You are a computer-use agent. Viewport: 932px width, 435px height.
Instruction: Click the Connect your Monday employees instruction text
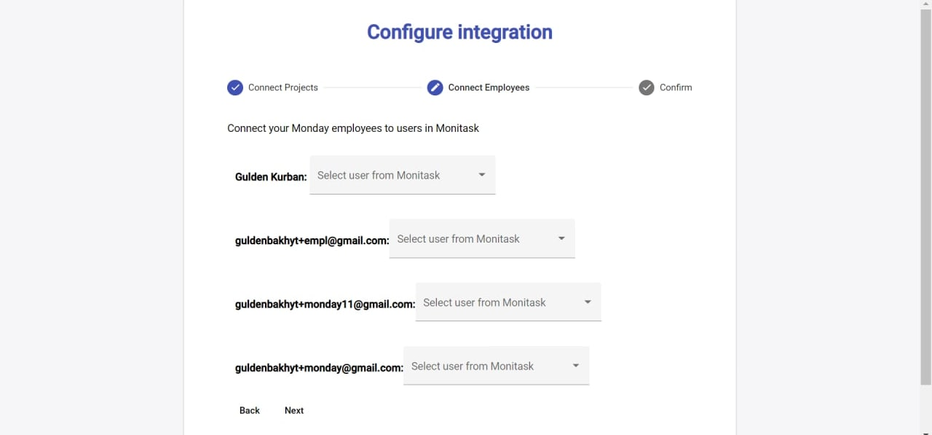353,128
